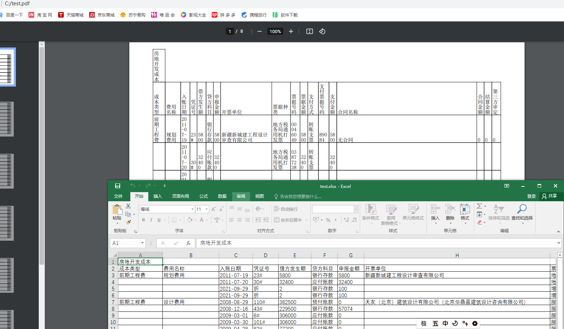Switch to the 数据 tab
The width and height of the screenshot is (564, 329).
(x=222, y=196)
